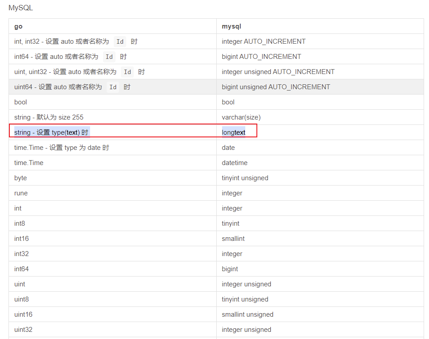429x339 pixels.
Task: Click the bool row in the go column
Action: [x=20, y=102]
